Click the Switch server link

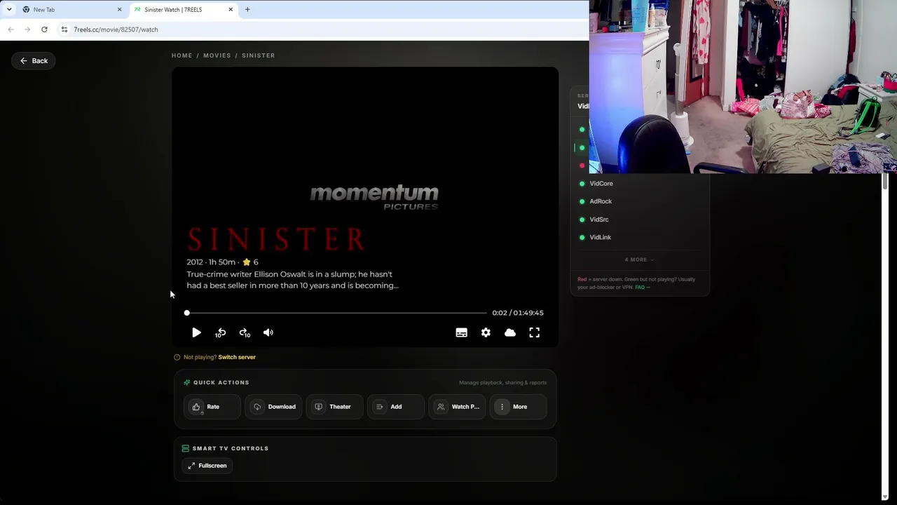237,357
